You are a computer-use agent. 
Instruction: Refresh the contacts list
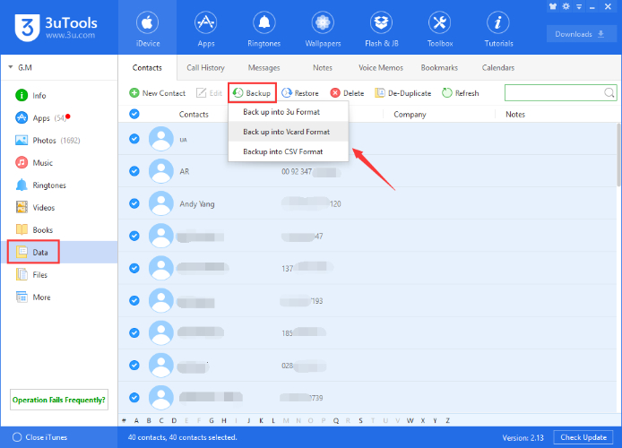[x=460, y=93]
